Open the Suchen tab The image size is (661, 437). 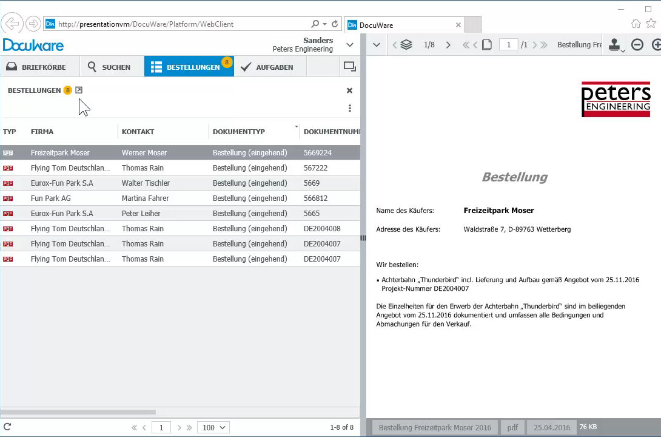[x=109, y=67]
